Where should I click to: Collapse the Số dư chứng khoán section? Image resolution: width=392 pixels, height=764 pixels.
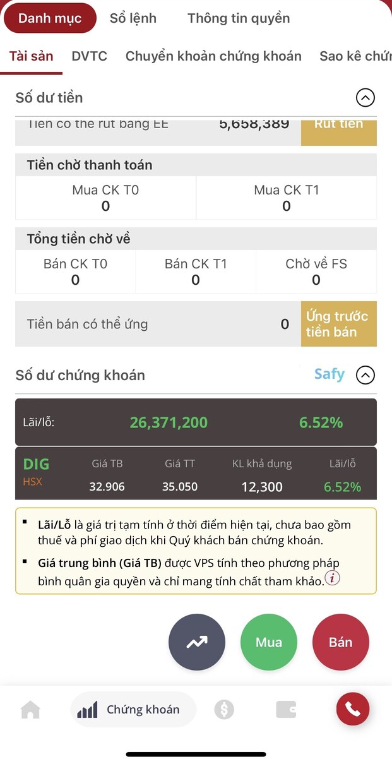tap(365, 375)
